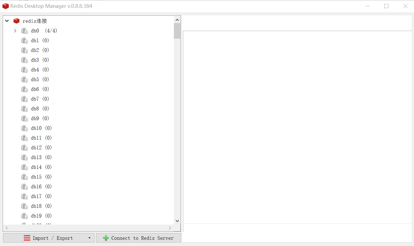414x246 pixels.
Task: Click the tree scrollbar down arrow
Action: click(x=177, y=221)
